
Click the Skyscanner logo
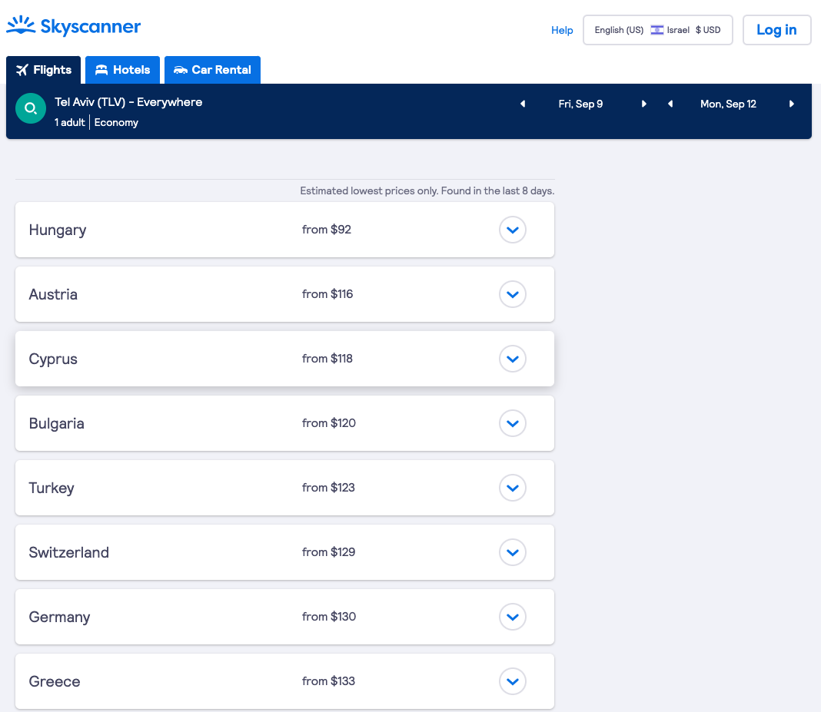74,27
